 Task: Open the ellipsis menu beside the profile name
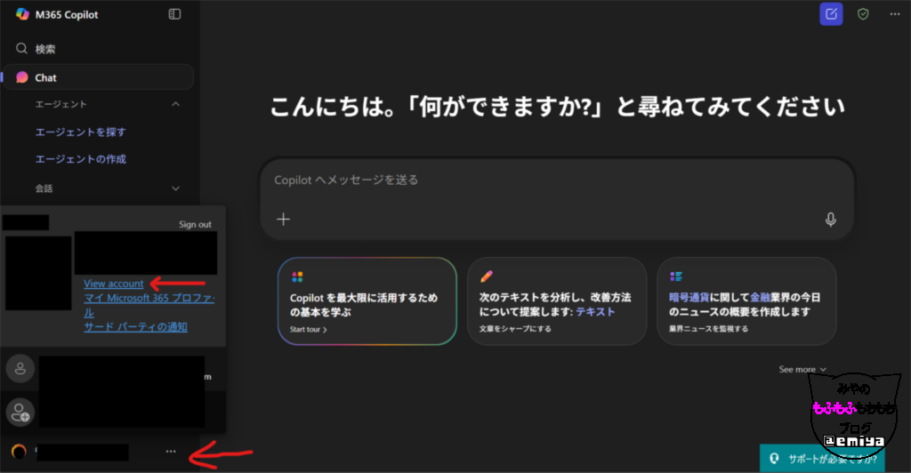170,451
